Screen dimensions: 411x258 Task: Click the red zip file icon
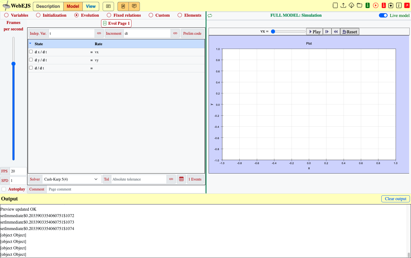[384, 5]
